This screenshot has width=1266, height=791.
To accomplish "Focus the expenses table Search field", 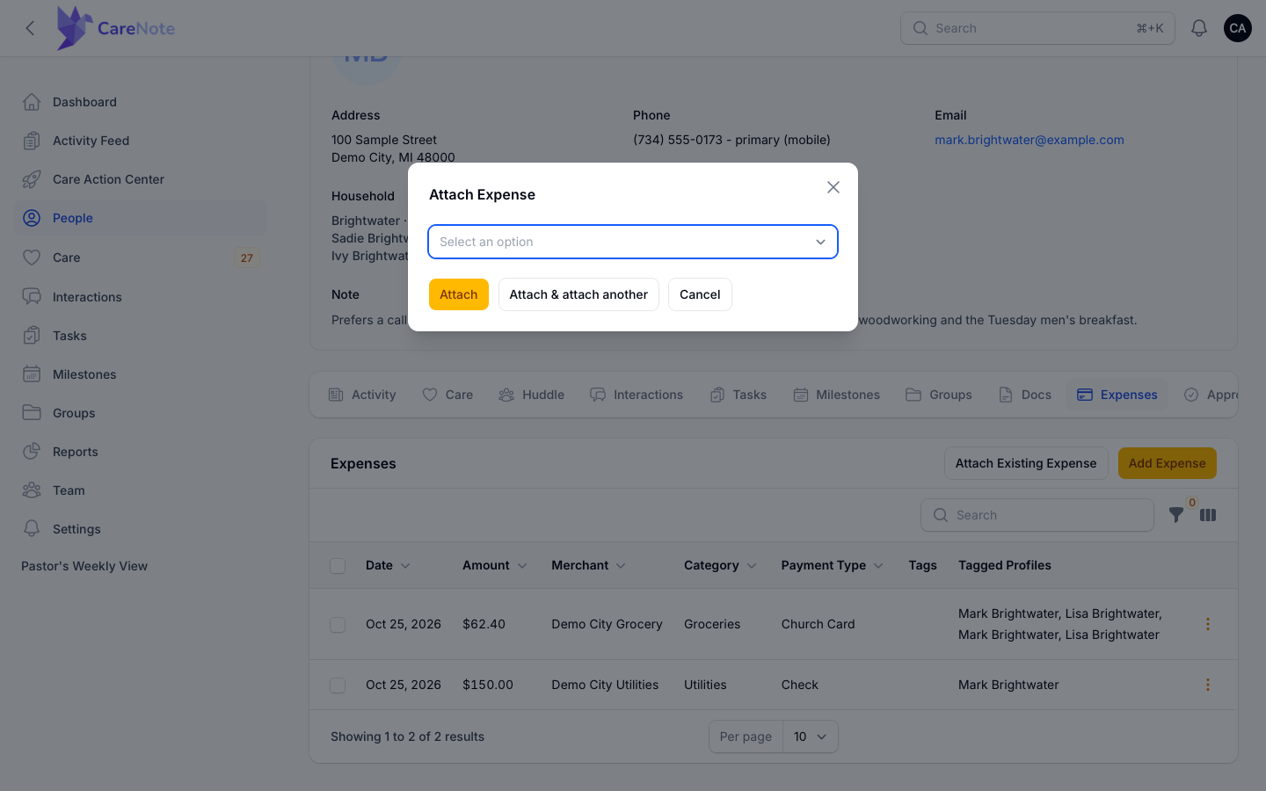I will pos(1037,515).
